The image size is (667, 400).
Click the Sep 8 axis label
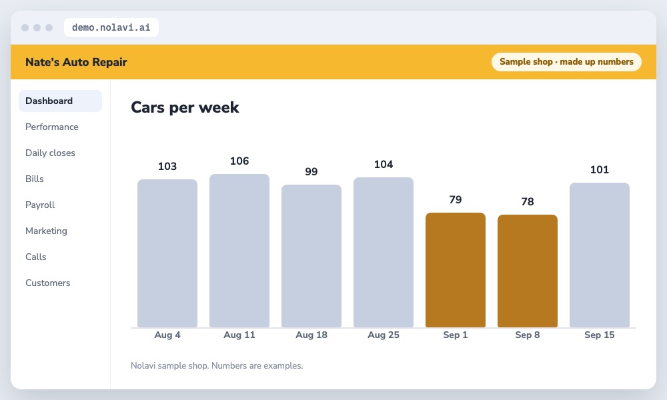[528, 335]
